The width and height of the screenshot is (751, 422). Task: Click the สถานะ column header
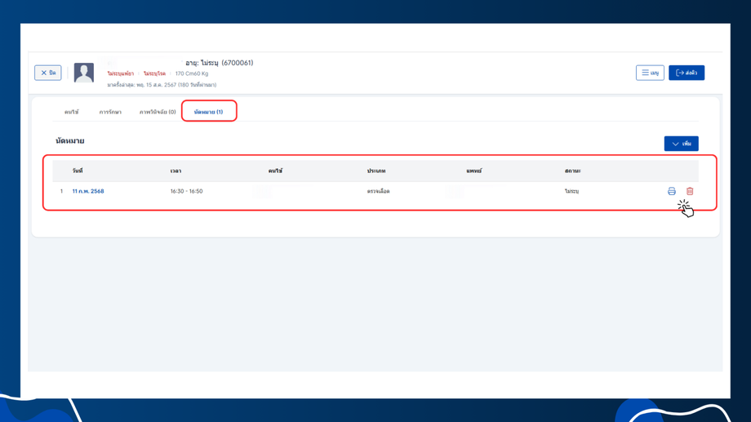pos(573,171)
